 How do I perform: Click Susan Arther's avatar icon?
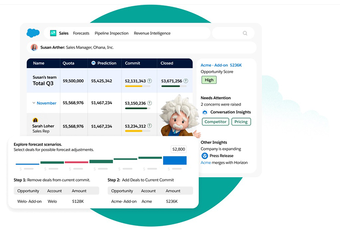(x=34, y=47)
